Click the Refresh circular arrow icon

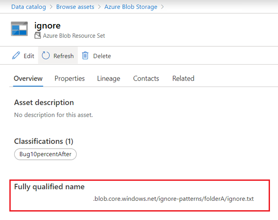(46, 56)
